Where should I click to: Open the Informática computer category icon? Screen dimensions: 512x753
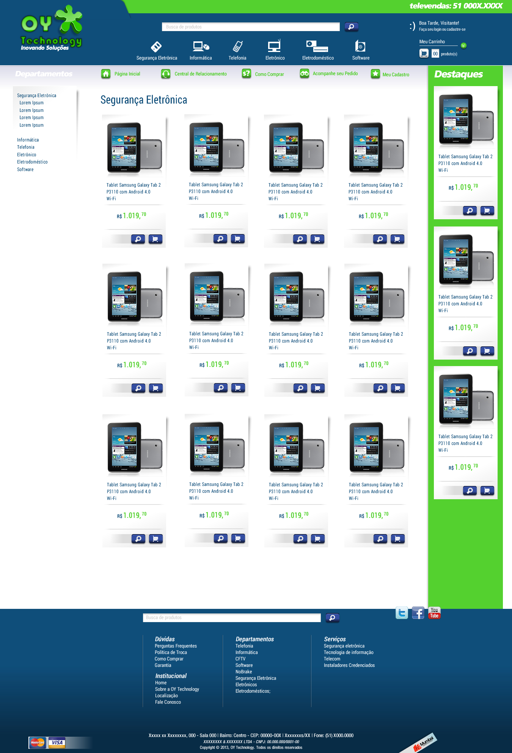[201, 47]
